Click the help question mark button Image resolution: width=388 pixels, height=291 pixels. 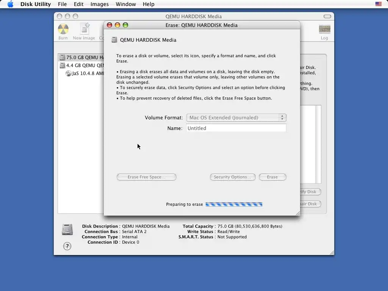[x=67, y=246]
